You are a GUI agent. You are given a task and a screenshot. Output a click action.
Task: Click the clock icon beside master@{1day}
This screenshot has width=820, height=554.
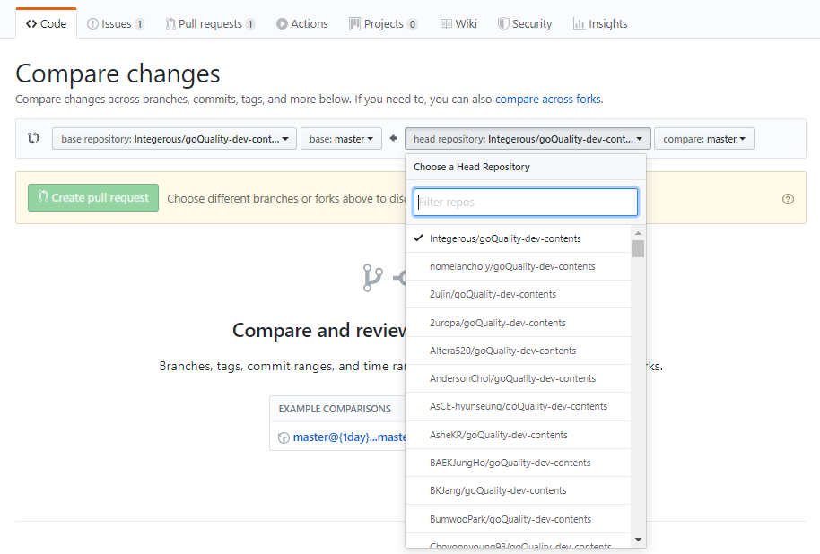click(284, 437)
